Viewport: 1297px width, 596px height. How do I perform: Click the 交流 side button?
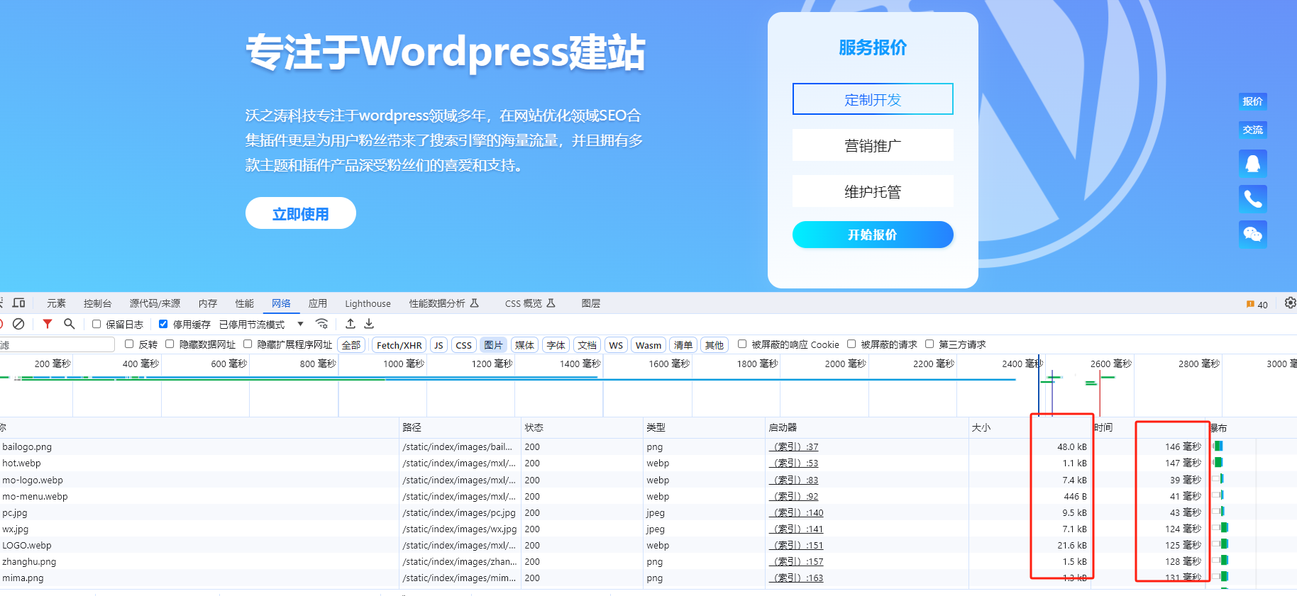[x=1253, y=130]
